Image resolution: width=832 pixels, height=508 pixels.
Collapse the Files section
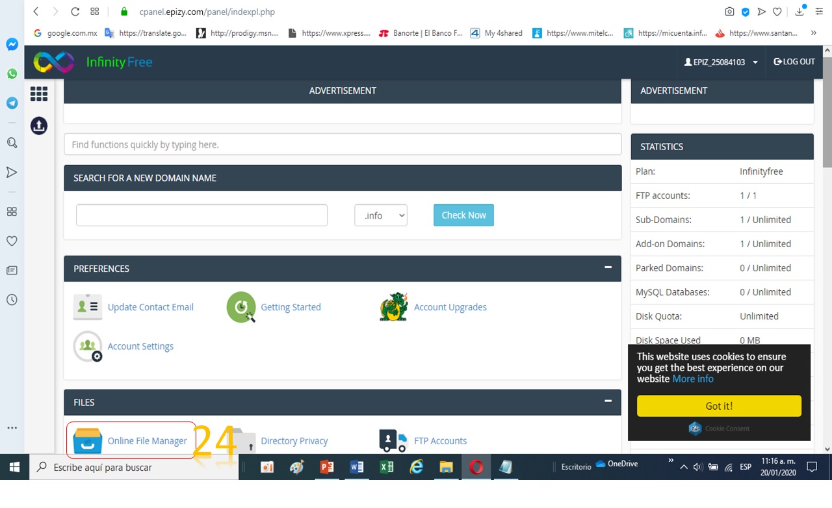pos(608,401)
